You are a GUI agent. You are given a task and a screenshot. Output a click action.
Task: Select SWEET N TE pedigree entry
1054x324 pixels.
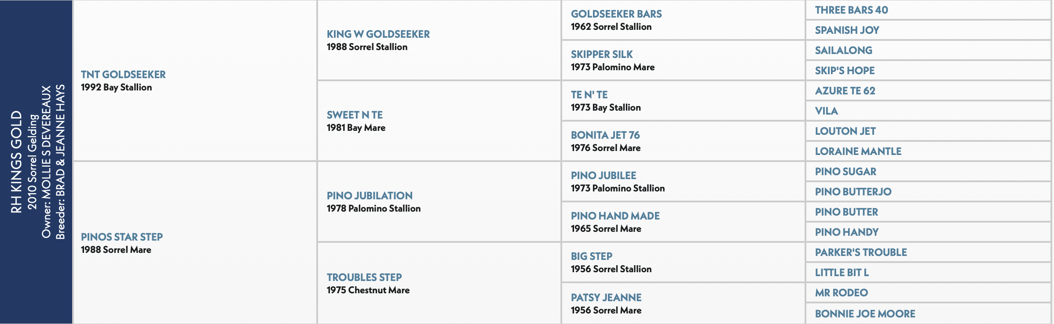tap(355, 115)
